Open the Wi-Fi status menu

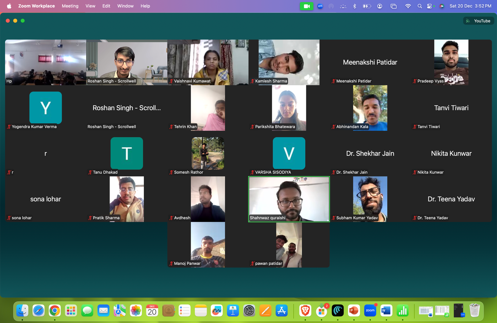pyautogui.click(x=408, y=6)
